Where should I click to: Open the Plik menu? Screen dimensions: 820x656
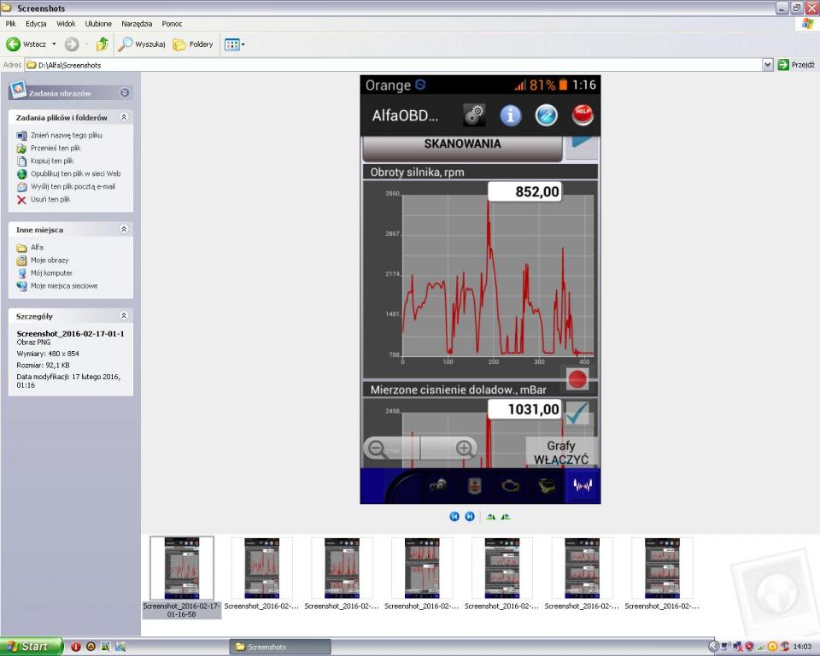(10, 24)
